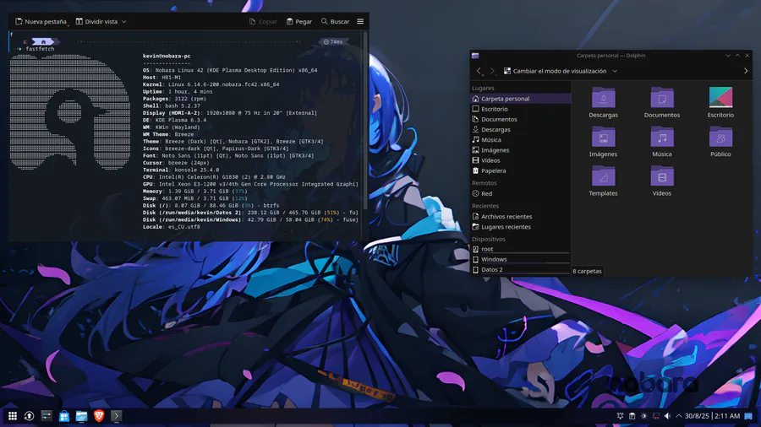
Task: Select the Documentos folder icon in file view
Action: click(662, 98)
